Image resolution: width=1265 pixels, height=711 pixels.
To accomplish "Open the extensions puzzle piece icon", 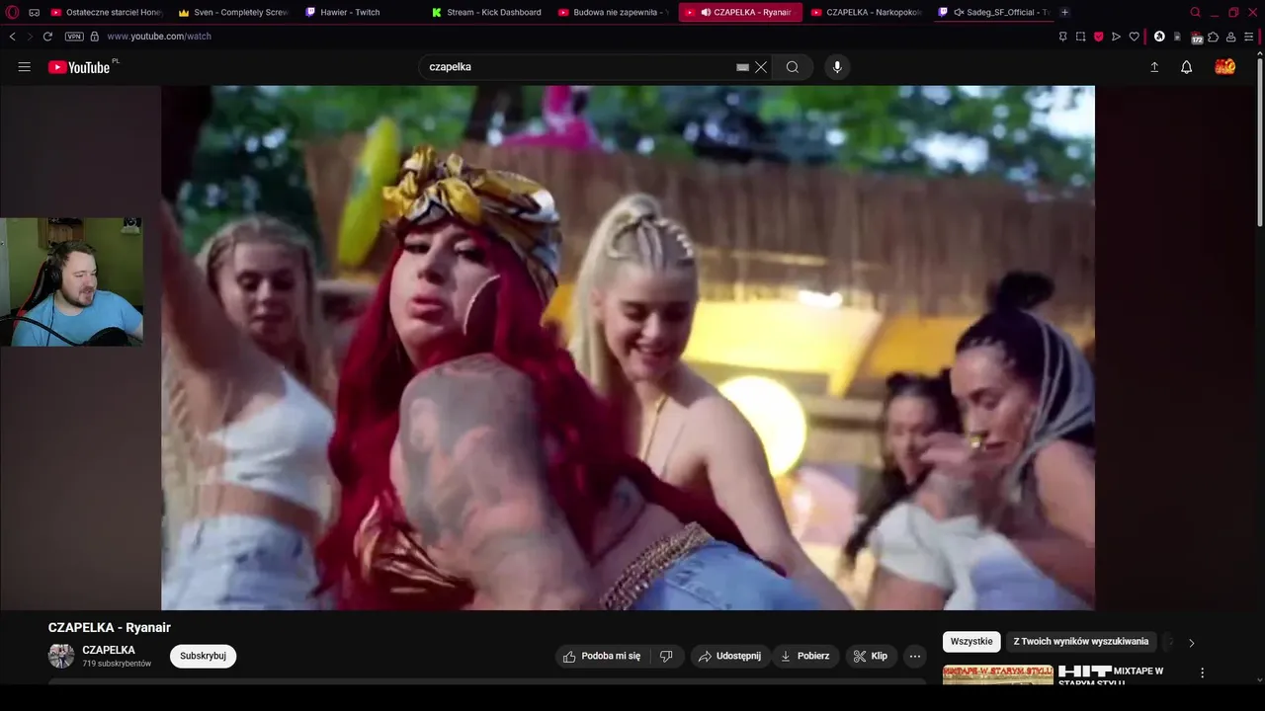I will tap(1214, 37).
